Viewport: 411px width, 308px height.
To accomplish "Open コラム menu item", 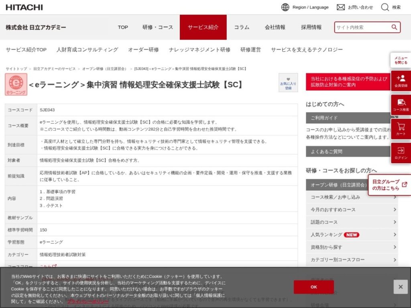I will [242, 27].
